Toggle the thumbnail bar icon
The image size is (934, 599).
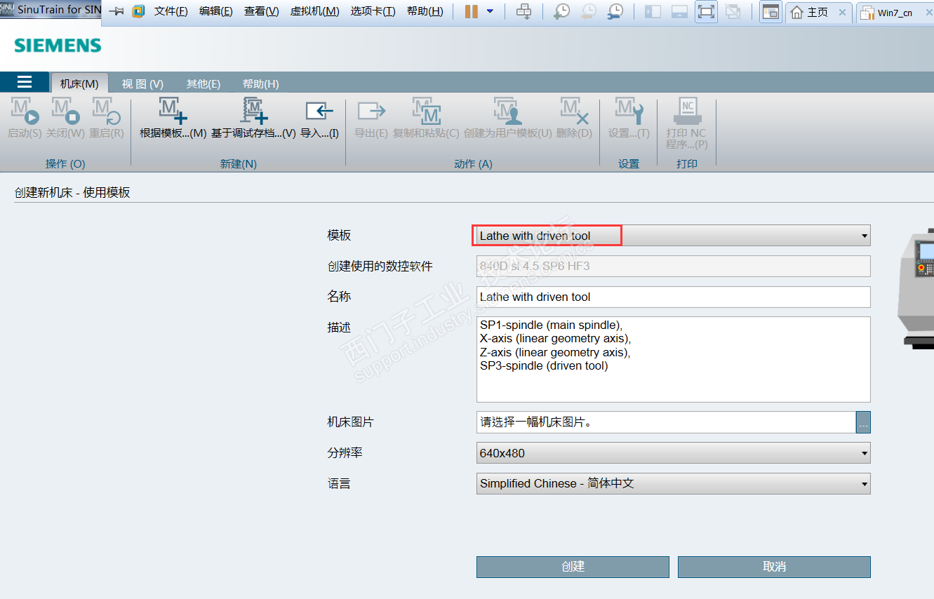(679, 12)
